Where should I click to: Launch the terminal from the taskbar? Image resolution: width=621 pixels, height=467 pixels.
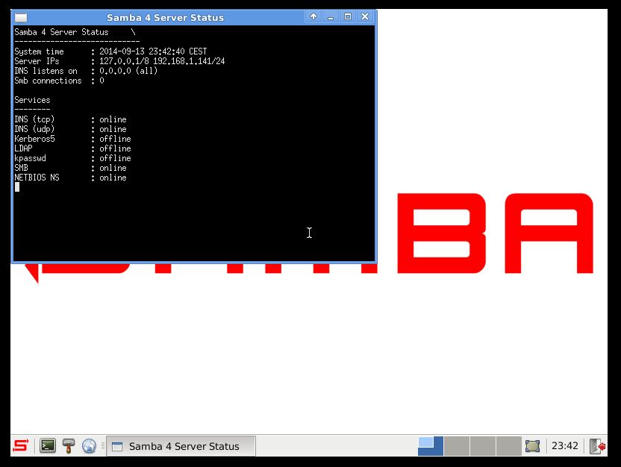pyautogui.click(x=48, y=446)
